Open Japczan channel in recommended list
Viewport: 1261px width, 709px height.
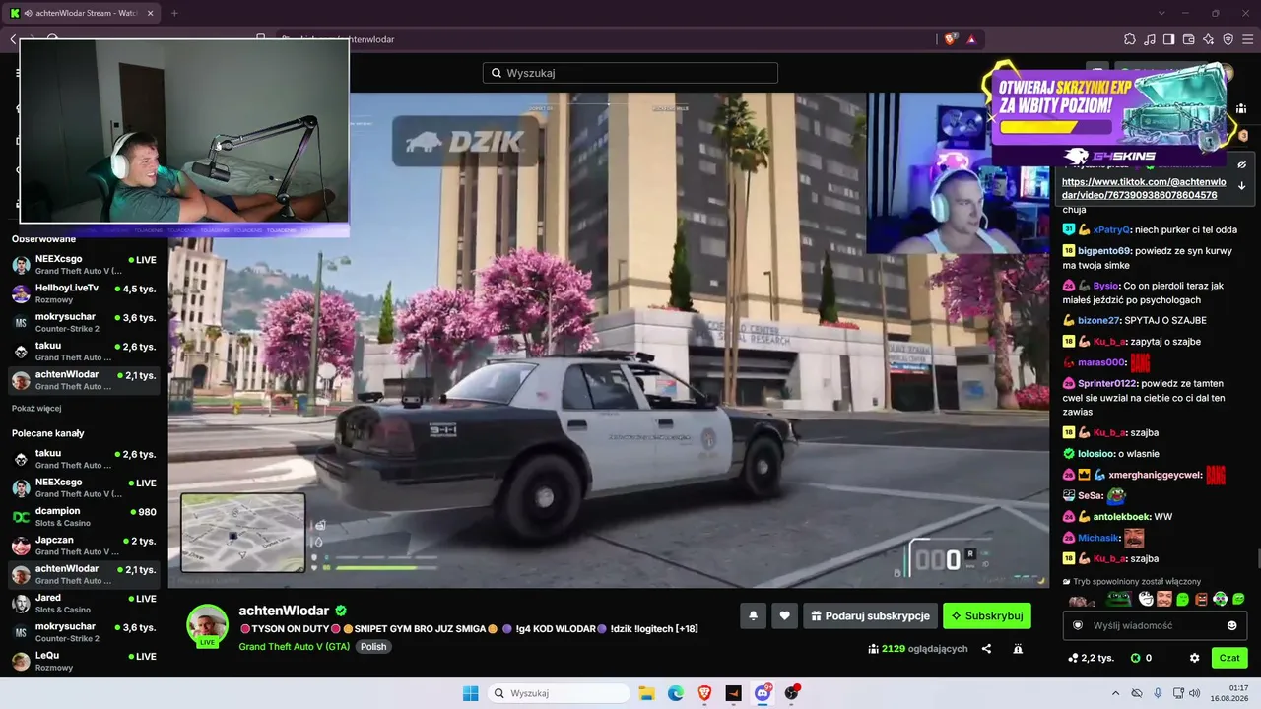85,546
